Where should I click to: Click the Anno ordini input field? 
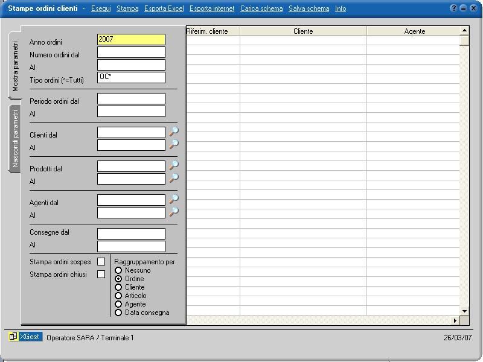tap(131, 40)
